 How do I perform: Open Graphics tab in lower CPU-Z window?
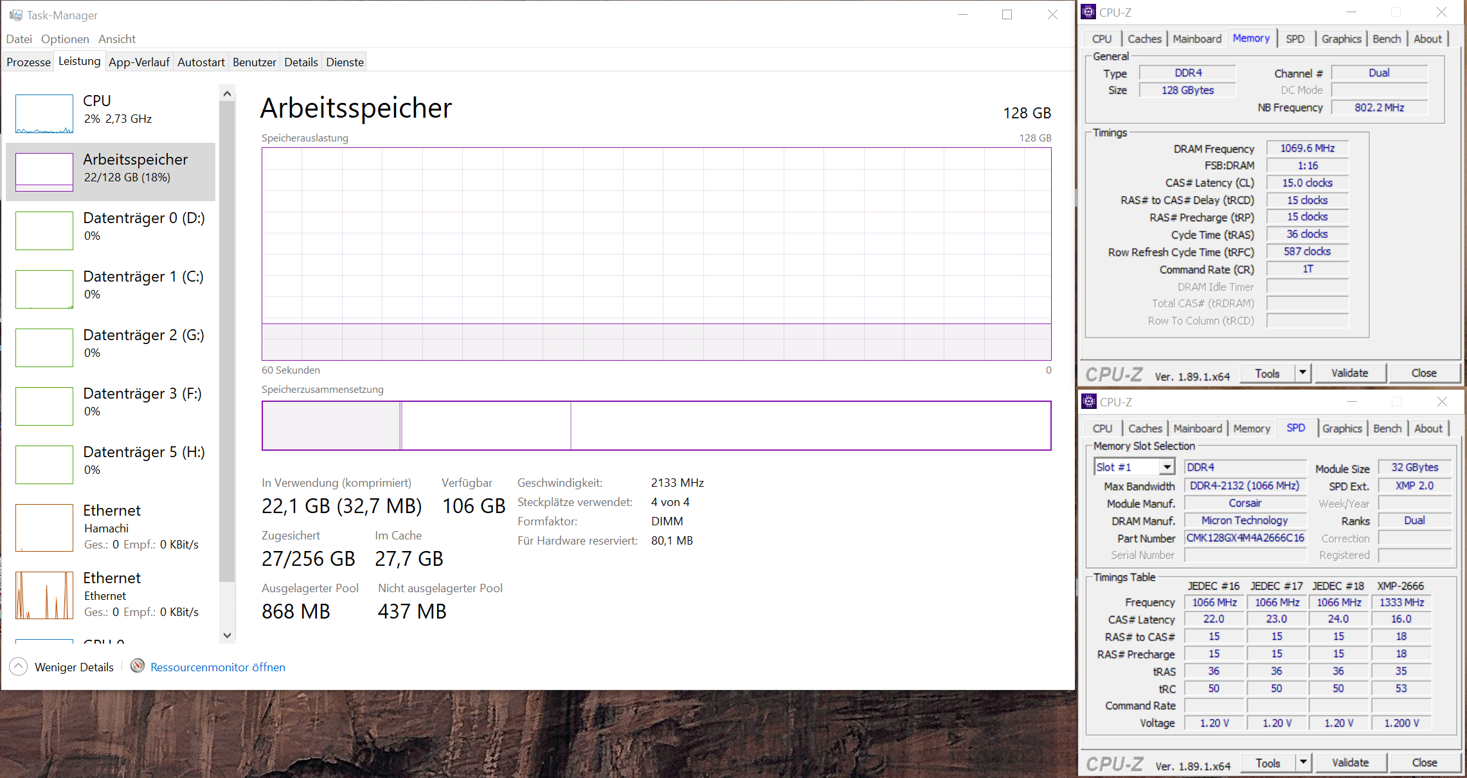tap(1342, 429)
